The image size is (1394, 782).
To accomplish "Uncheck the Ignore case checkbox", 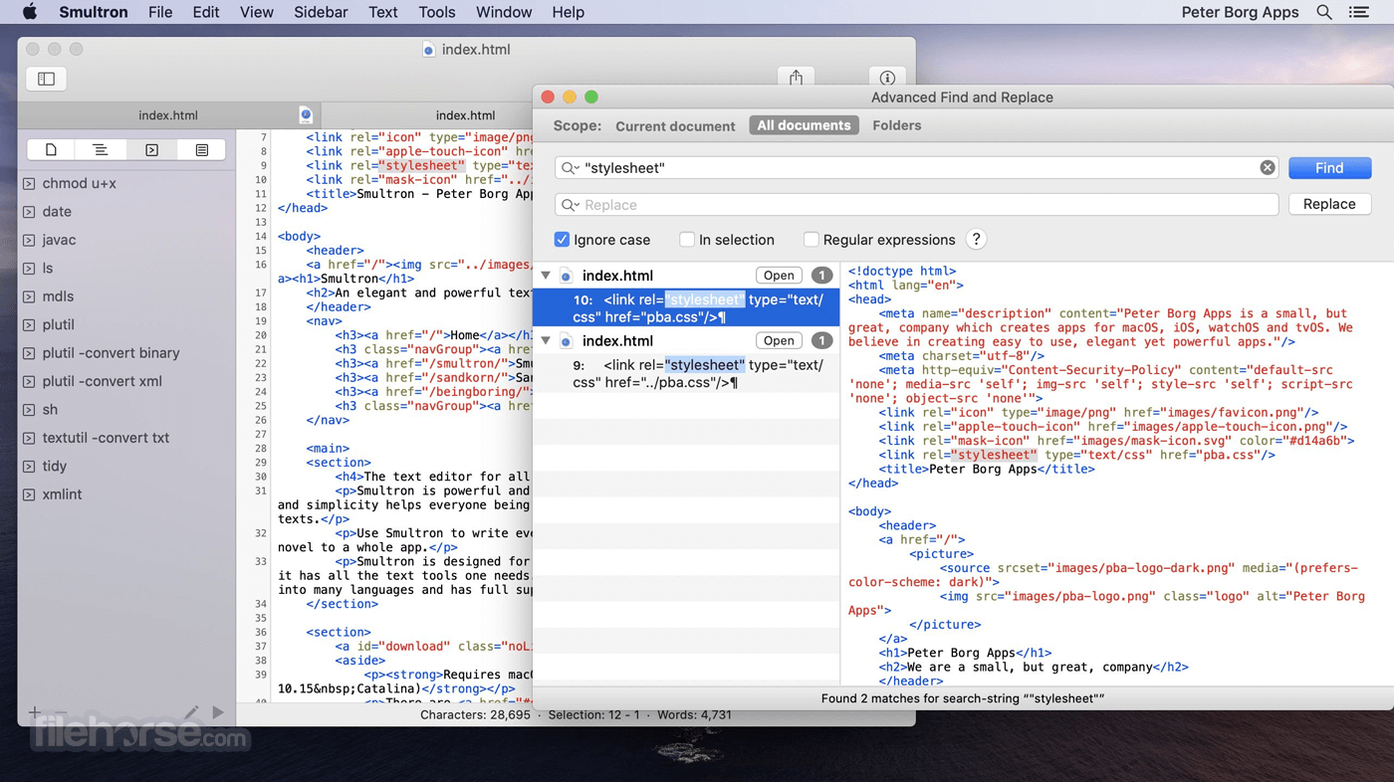I will pyautogui.click(x=562, y=240).
